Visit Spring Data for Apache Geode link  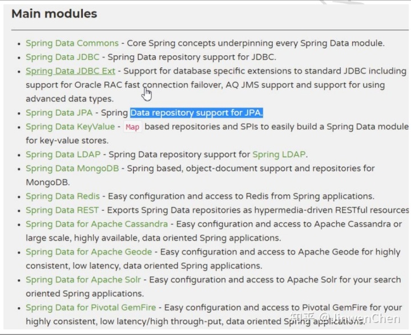[x=88, y=252]
